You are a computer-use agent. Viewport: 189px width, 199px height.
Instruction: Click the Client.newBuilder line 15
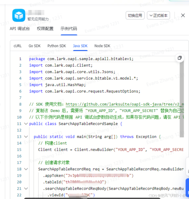tap(111, 150)
